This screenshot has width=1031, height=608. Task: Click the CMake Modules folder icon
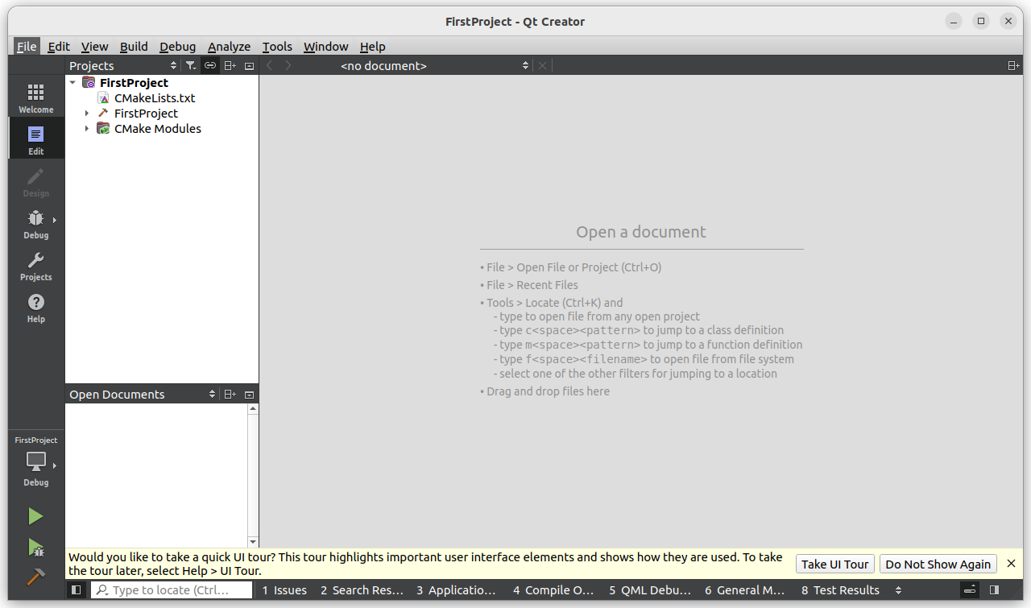pyautogui.click(x=103, y=129)
